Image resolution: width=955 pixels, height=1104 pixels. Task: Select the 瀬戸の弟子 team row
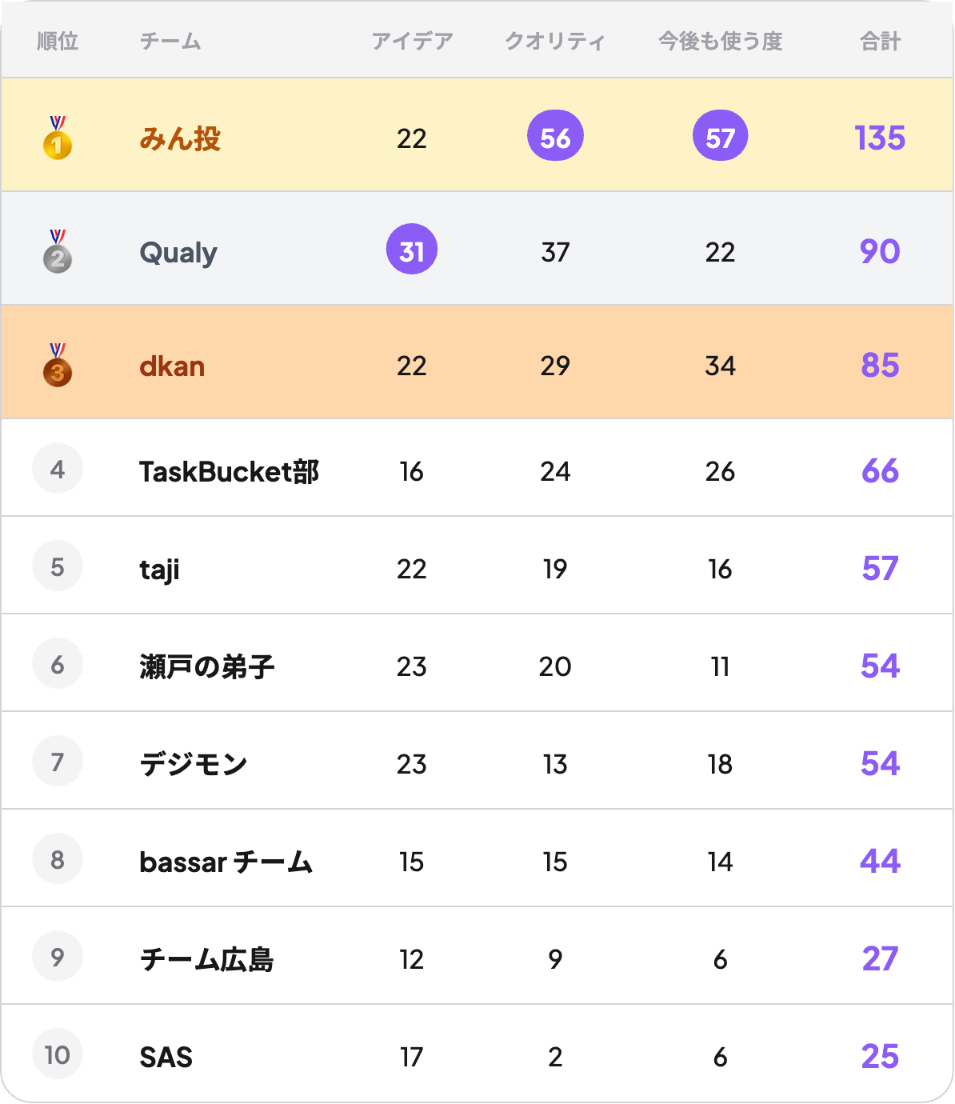pyautogui.click(x=207, y=666)
